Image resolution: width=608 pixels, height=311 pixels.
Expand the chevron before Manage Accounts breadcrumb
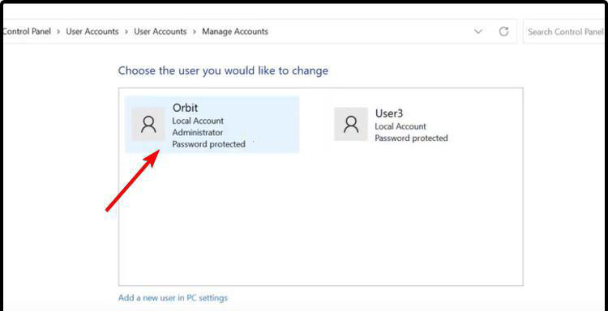tap(195, 32)
